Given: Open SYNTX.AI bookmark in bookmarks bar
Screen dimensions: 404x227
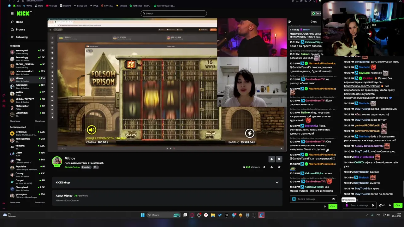Looking at the screenshot, I should pyautogui.click(x=107, y=6).
